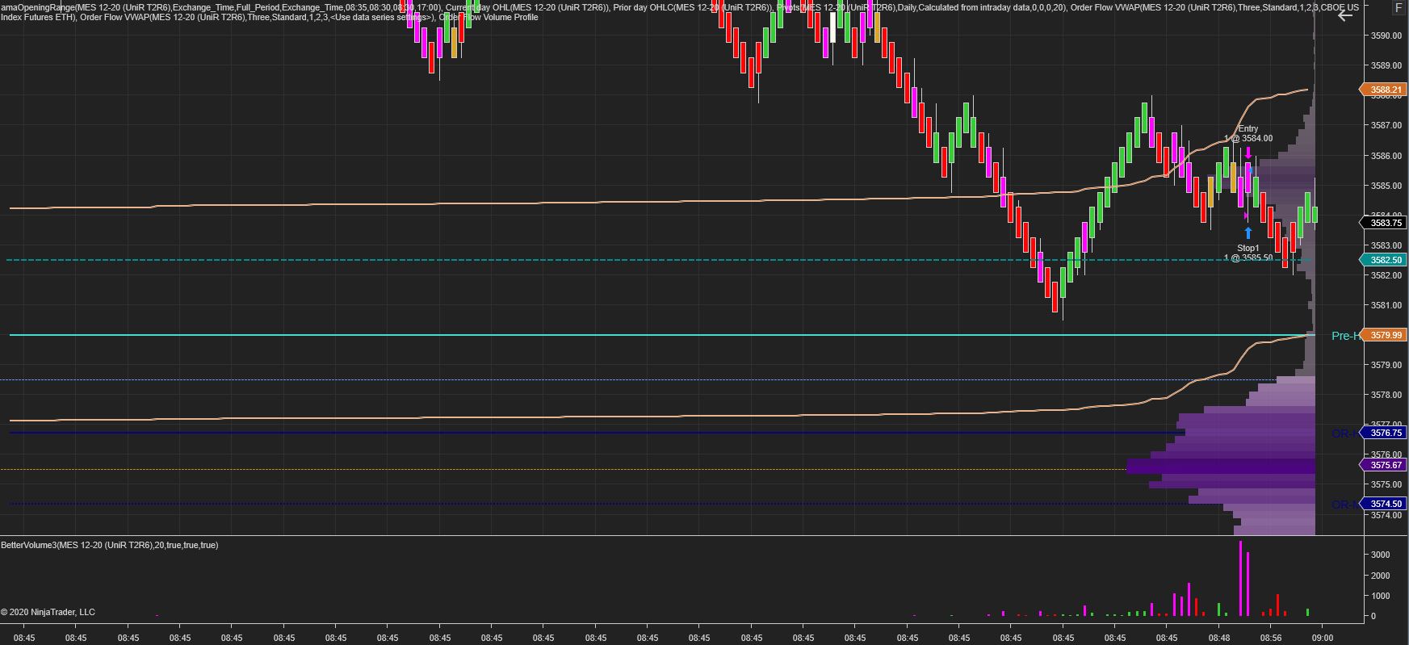Click the 2000 volume axis label

tap(1379, 576)
